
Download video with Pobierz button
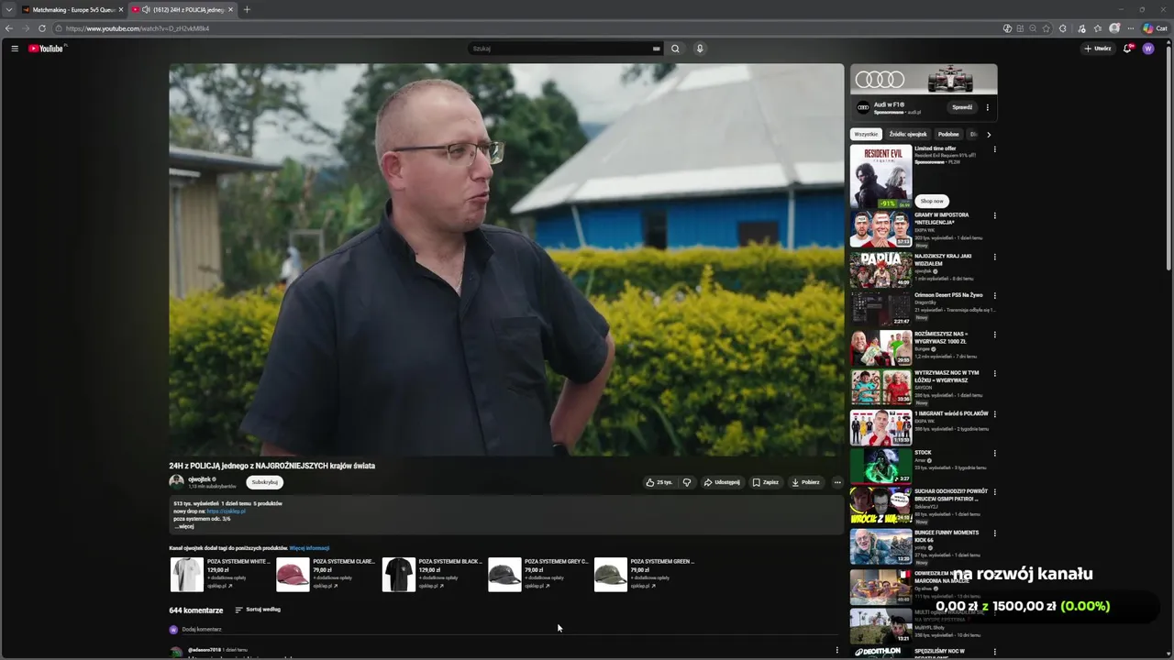coord(805,482)
